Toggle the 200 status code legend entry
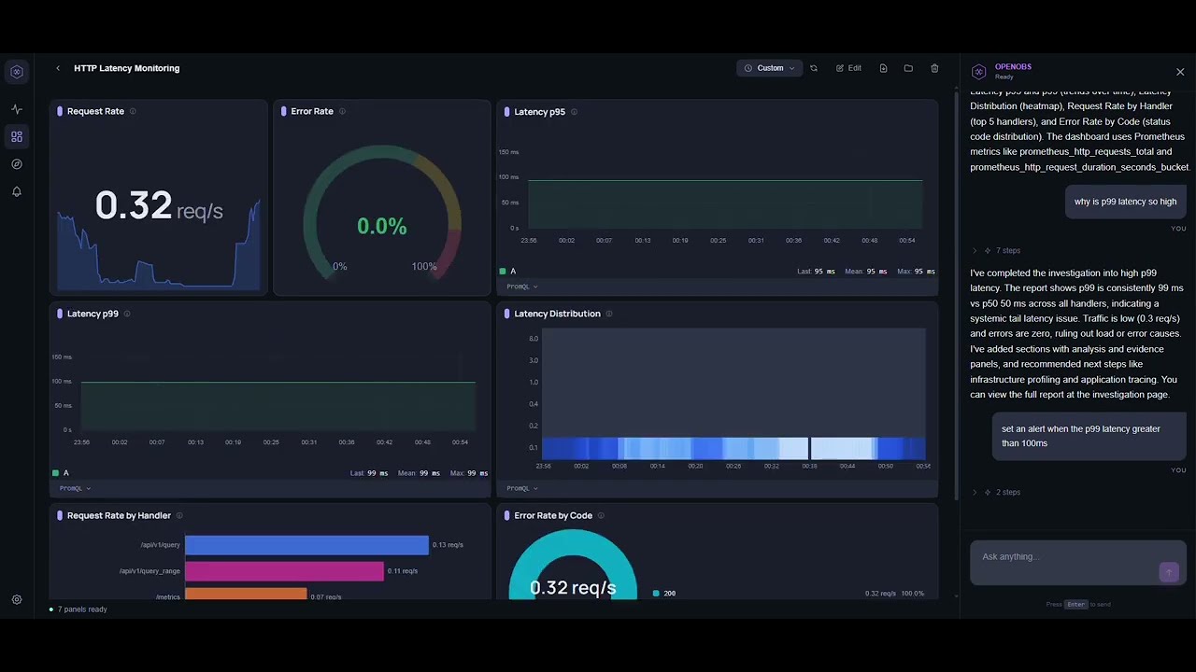This screenshot has height=672, width=1196. coord(664,593)
